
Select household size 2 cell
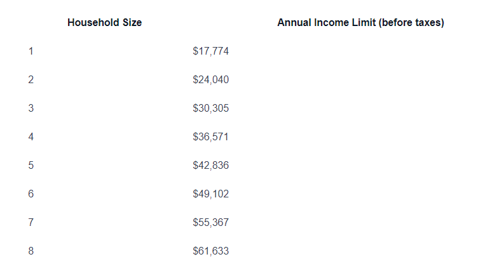pos(31,79)
